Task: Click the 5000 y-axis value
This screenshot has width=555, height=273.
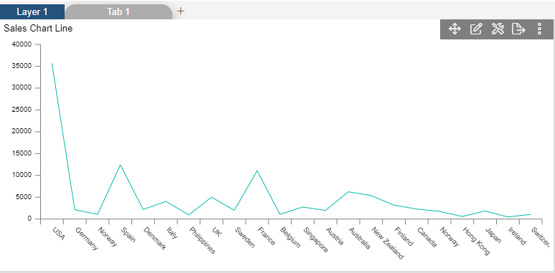Action: (x=24, y=197)
